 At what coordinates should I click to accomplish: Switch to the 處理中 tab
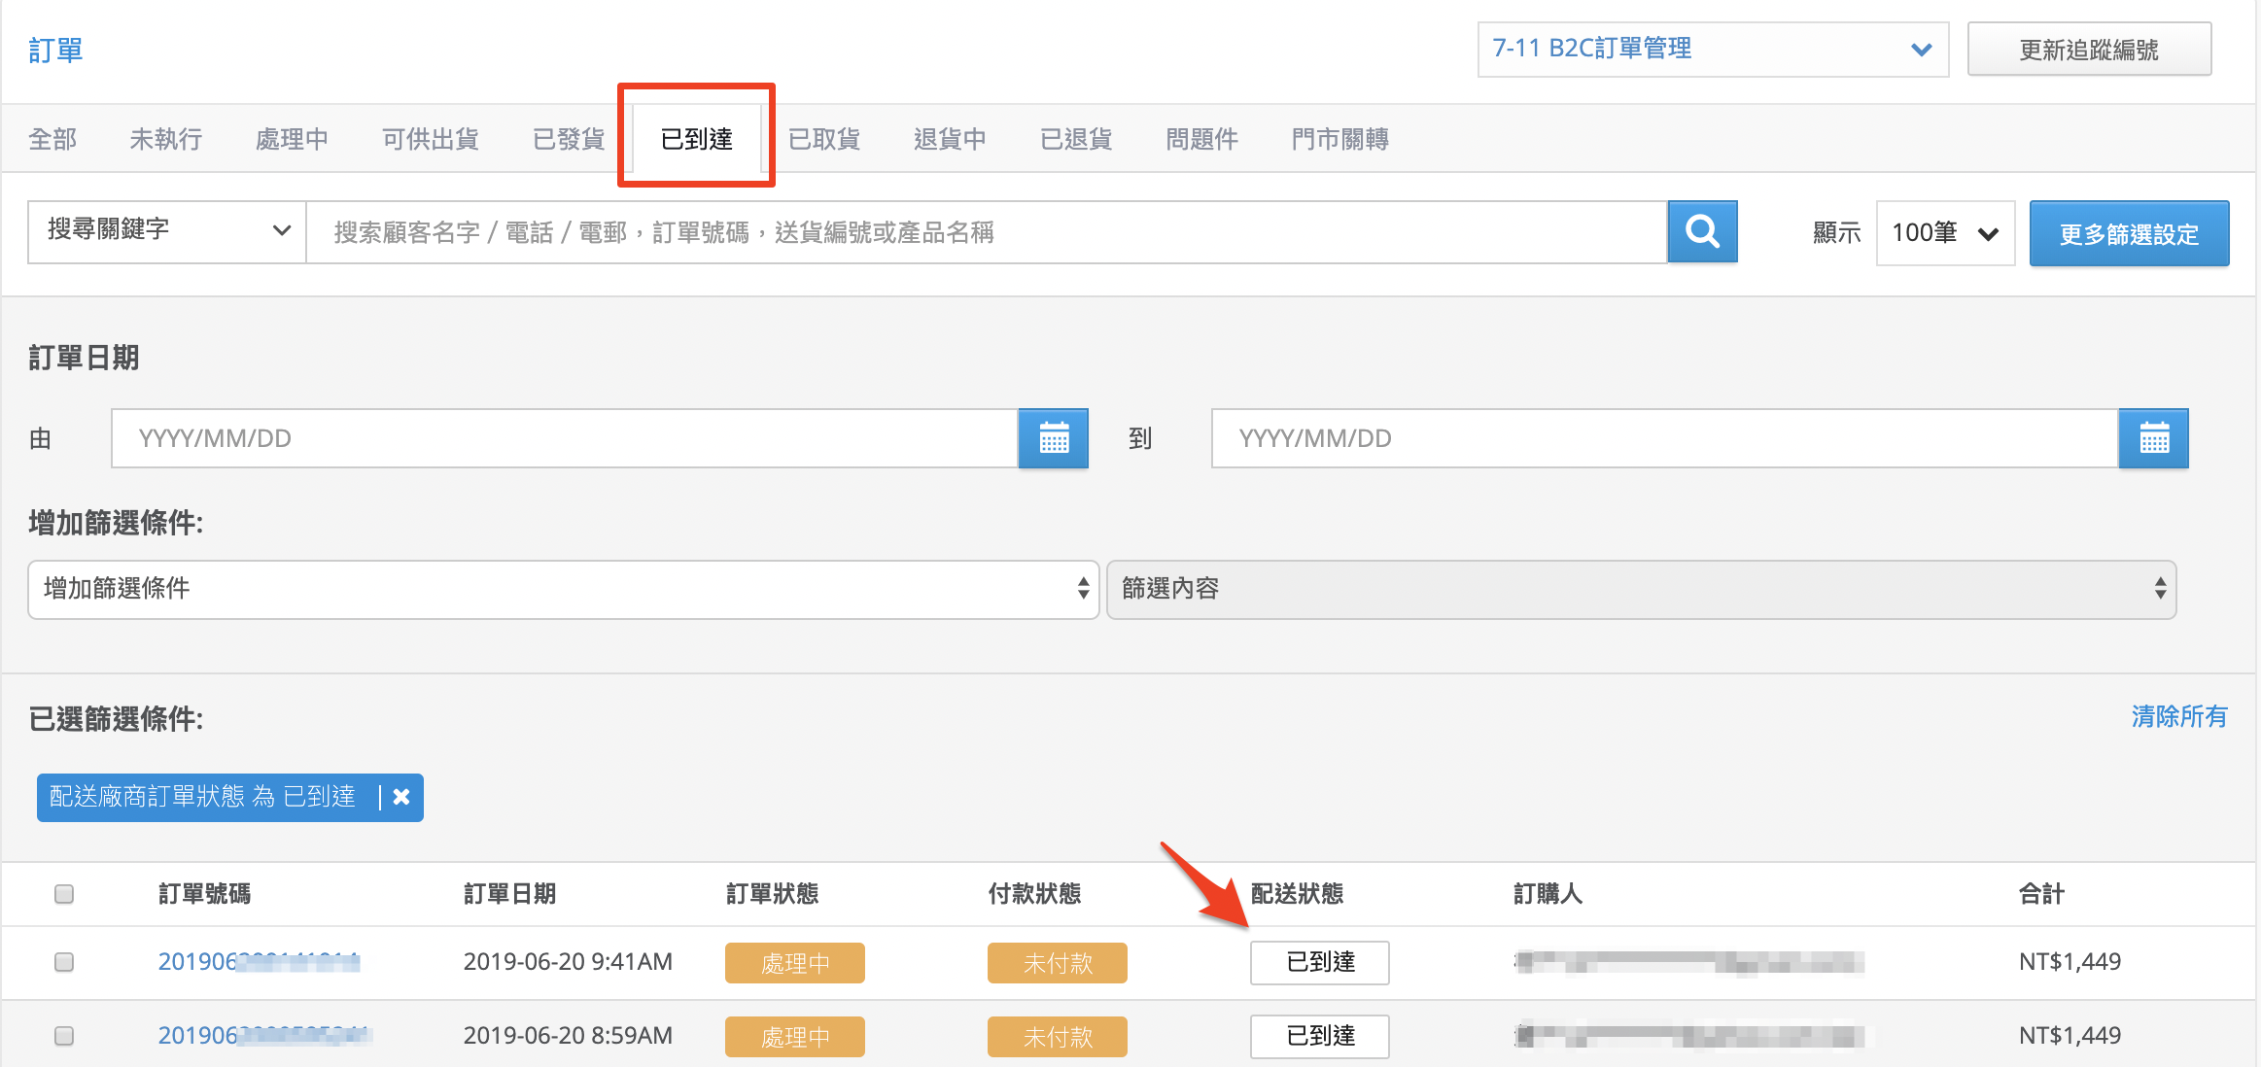coord(292,139)
